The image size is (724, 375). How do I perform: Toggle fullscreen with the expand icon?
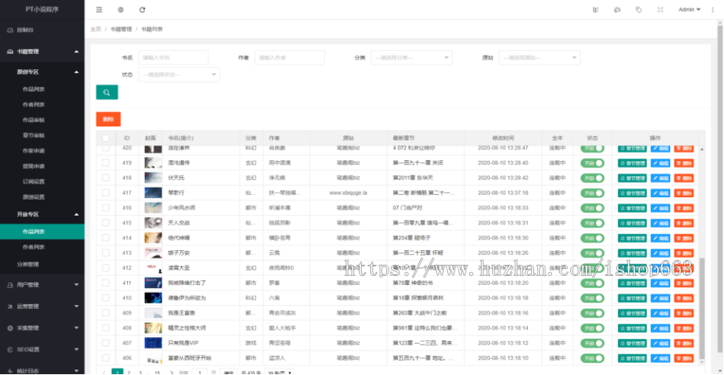[660, 10]
